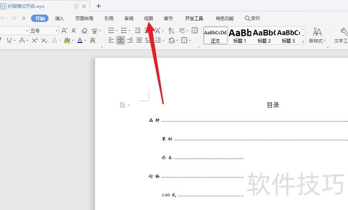The height and width of the screenshot is (210, 348).
Task: Click the 五号 font size field
Action: coord(42,30)
